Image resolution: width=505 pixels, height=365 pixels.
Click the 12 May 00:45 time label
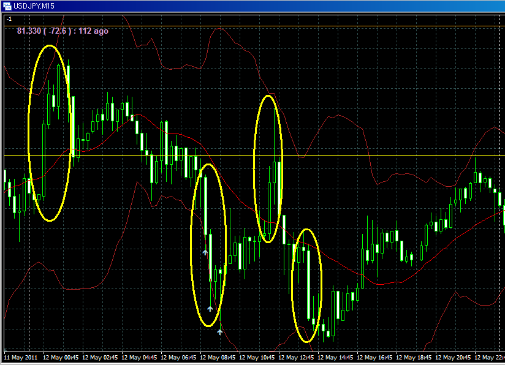[62, 357]
